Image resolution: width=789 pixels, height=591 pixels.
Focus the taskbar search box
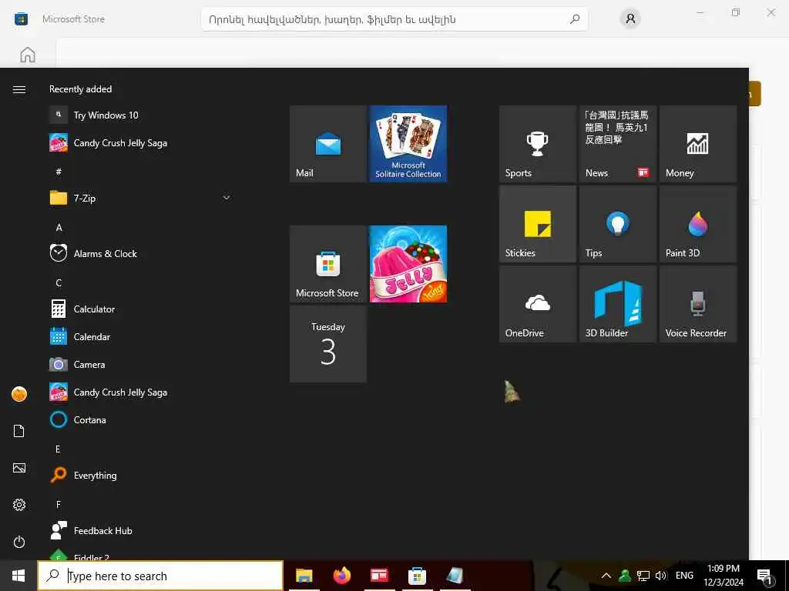(160, 576)
